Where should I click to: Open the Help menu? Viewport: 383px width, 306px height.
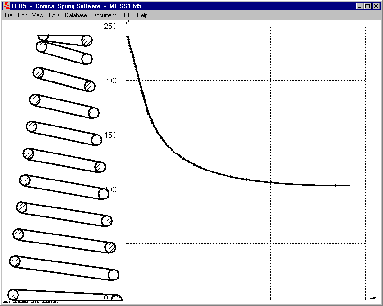point(142,15)
